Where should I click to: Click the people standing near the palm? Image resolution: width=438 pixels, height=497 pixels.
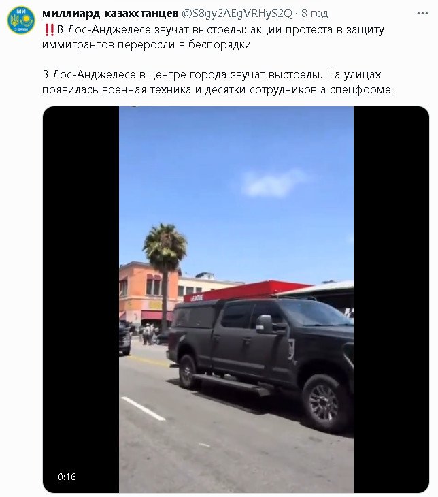pos(148,334)
